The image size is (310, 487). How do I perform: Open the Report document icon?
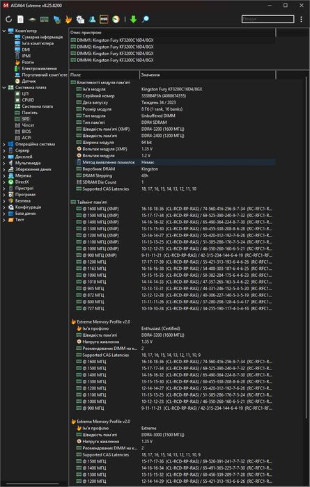(20, 19)
